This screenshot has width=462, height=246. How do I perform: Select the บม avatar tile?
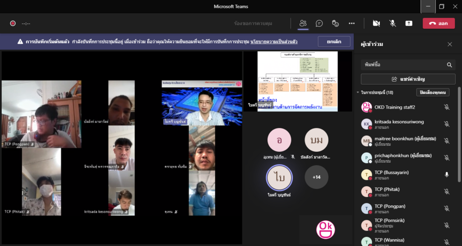316,140
